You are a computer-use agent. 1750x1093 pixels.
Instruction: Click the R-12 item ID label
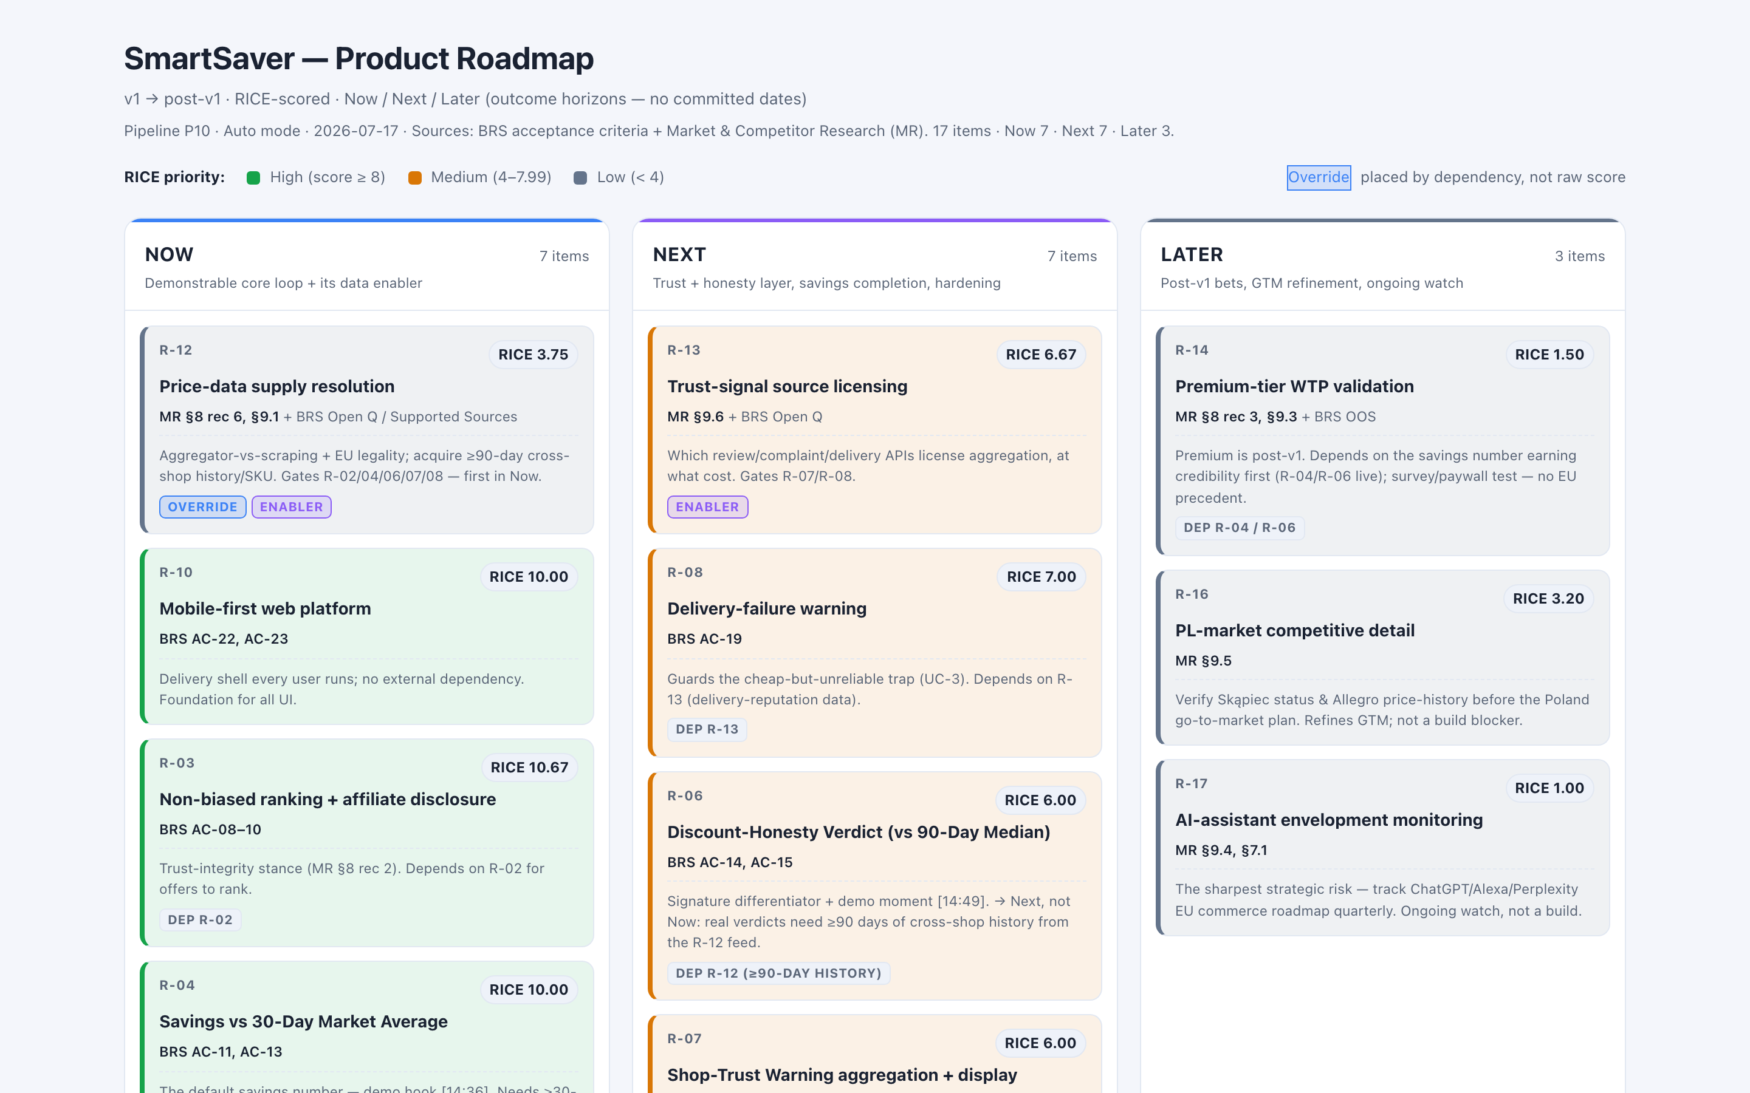point(176,350)
